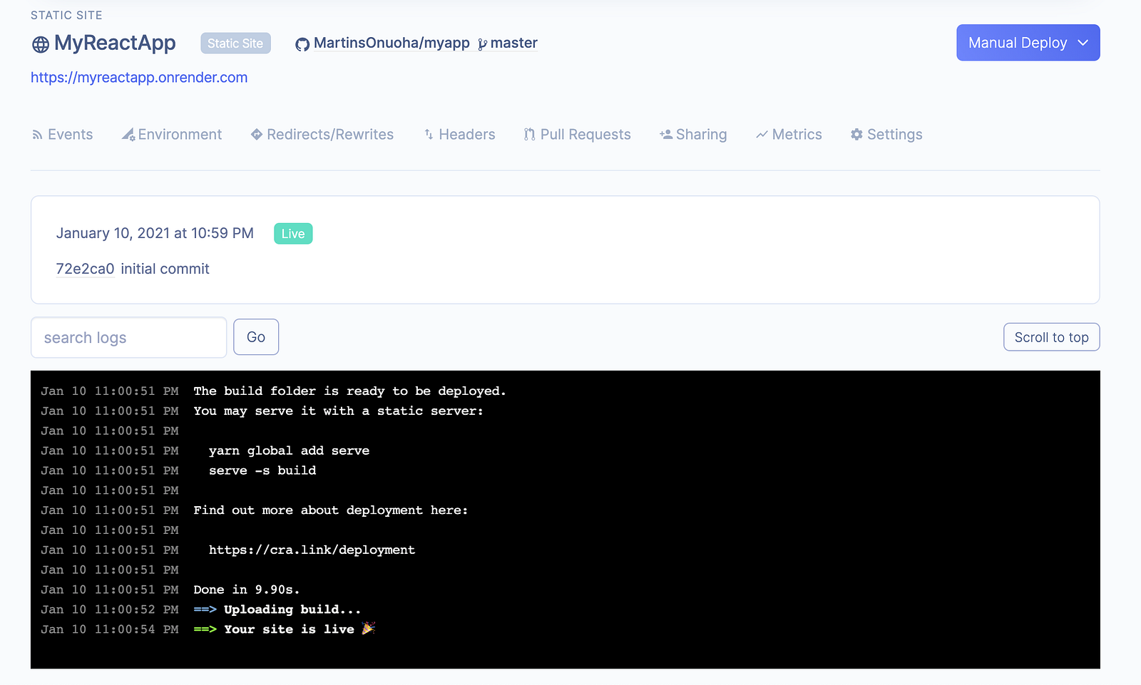Switch to the Environment tab
The height and width of the screenshot is (685, 1141).
click(172, 135)
